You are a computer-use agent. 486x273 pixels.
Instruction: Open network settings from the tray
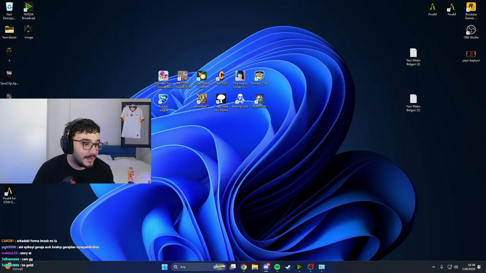click(450, 267)
